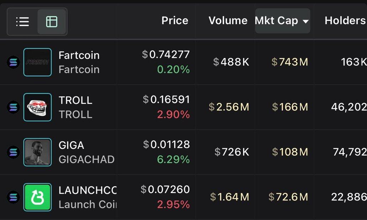Select Fartcoin price $0.74277 cell
Image resolution: width=367 pixels, height=220 pixels.
point(166,54)
